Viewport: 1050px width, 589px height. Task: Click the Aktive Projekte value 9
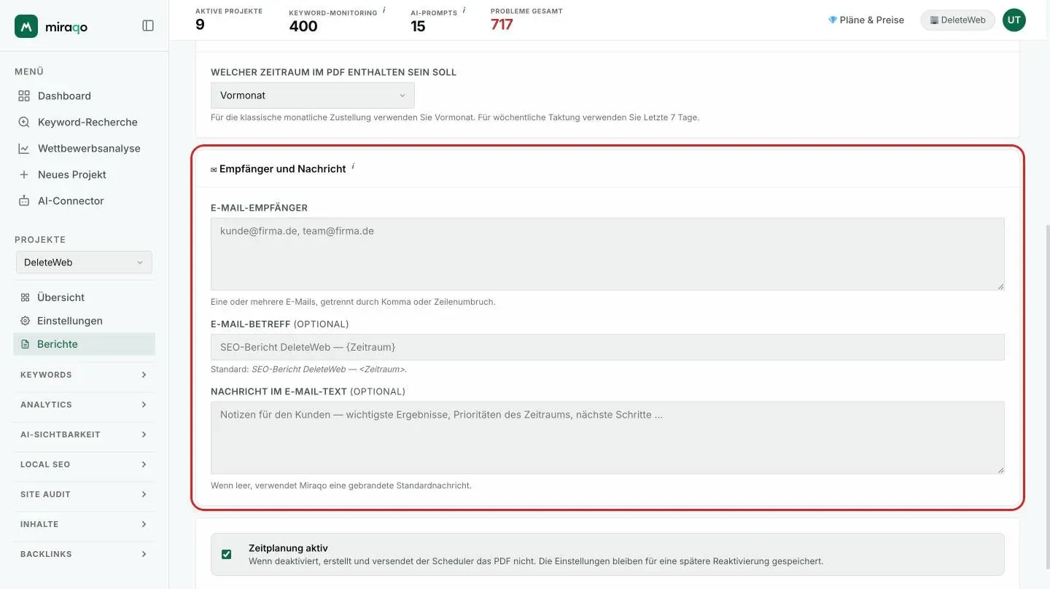click(200, 25)
